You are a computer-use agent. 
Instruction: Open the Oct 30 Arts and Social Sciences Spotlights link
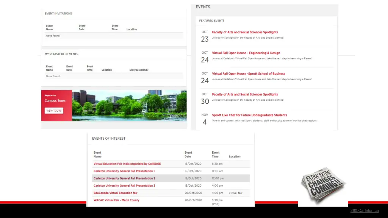click(245, 94)
